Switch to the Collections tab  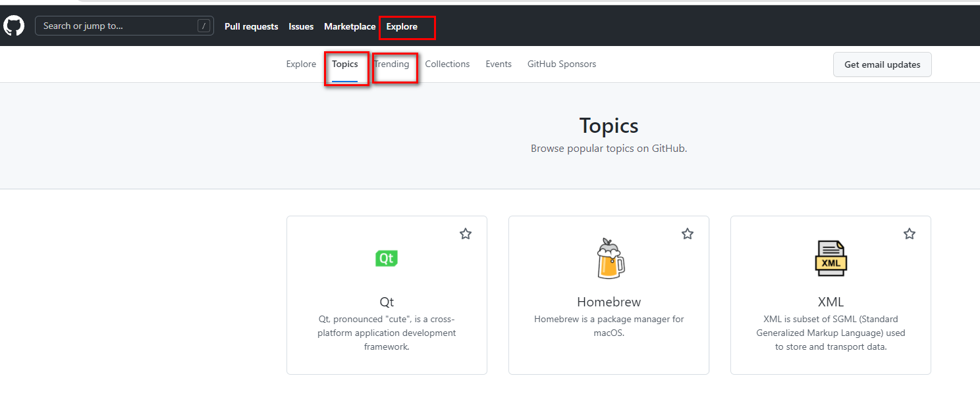tap(447, 64)
